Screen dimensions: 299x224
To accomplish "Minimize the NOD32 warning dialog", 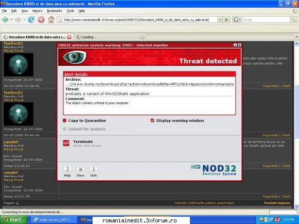I will pos(235,45).
